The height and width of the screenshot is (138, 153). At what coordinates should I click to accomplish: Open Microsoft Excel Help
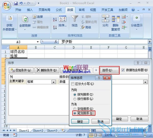[133, 10]
